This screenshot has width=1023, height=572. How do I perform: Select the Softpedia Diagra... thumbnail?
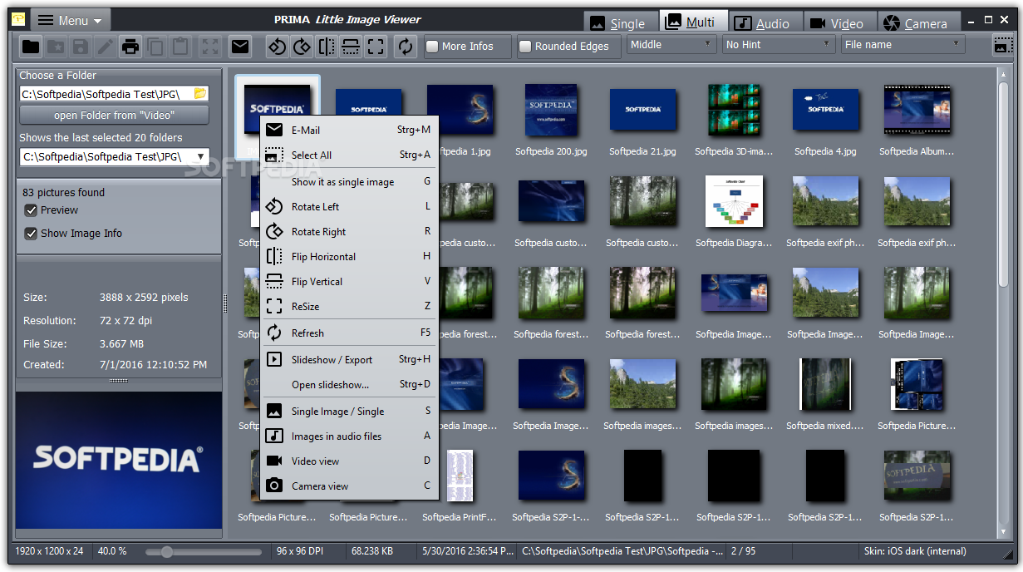coord(734,201)
